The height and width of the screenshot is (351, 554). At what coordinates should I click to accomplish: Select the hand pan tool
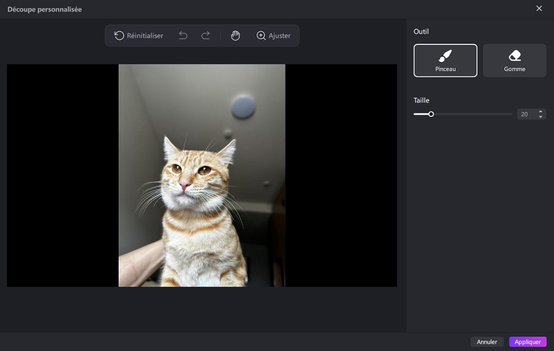pos(235,36)
